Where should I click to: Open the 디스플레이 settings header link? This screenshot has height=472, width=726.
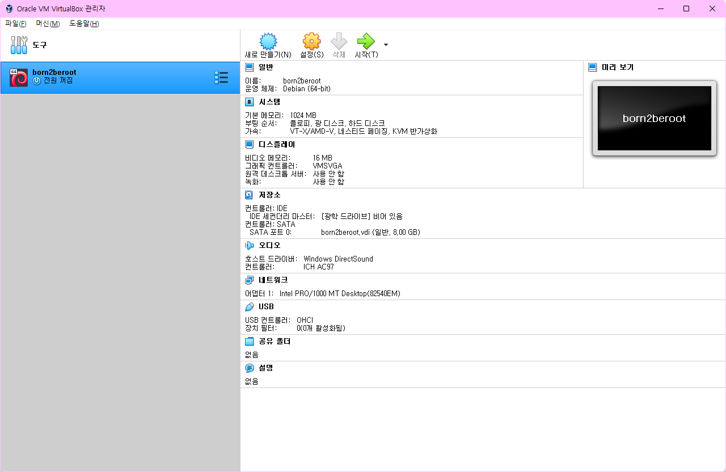click(x=277, y=145)
